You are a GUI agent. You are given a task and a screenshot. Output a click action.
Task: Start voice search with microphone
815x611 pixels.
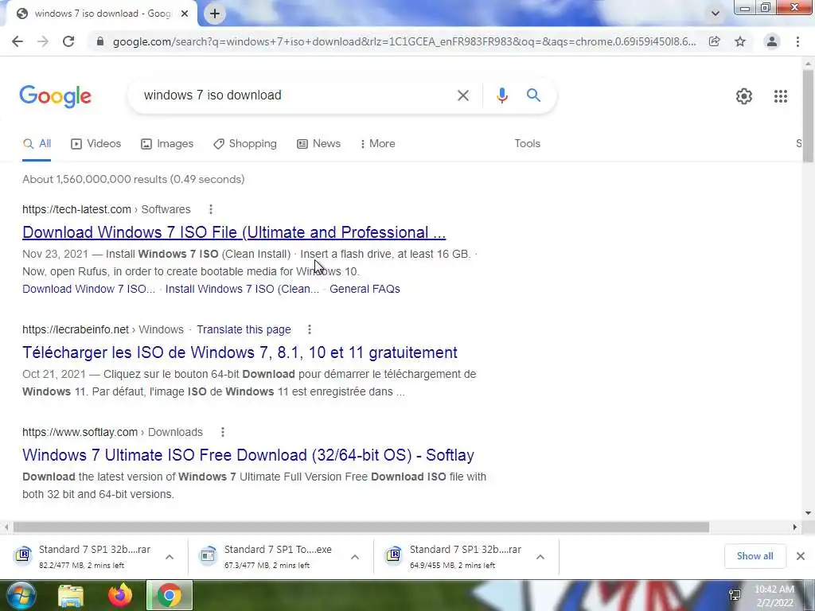click(501, 95)
